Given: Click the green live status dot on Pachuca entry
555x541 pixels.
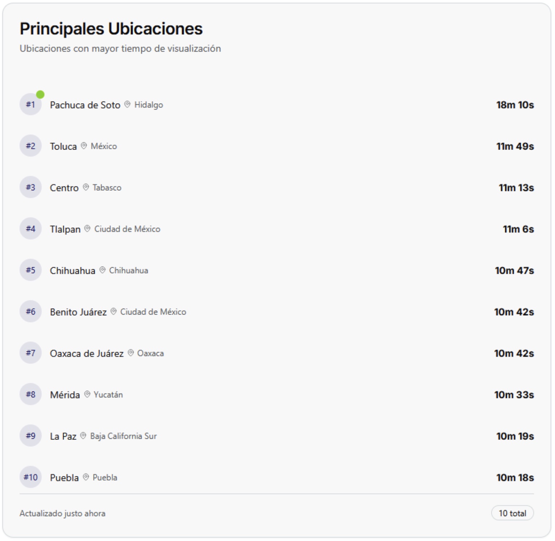Looking at the screenshot, I should pos(40,95).
